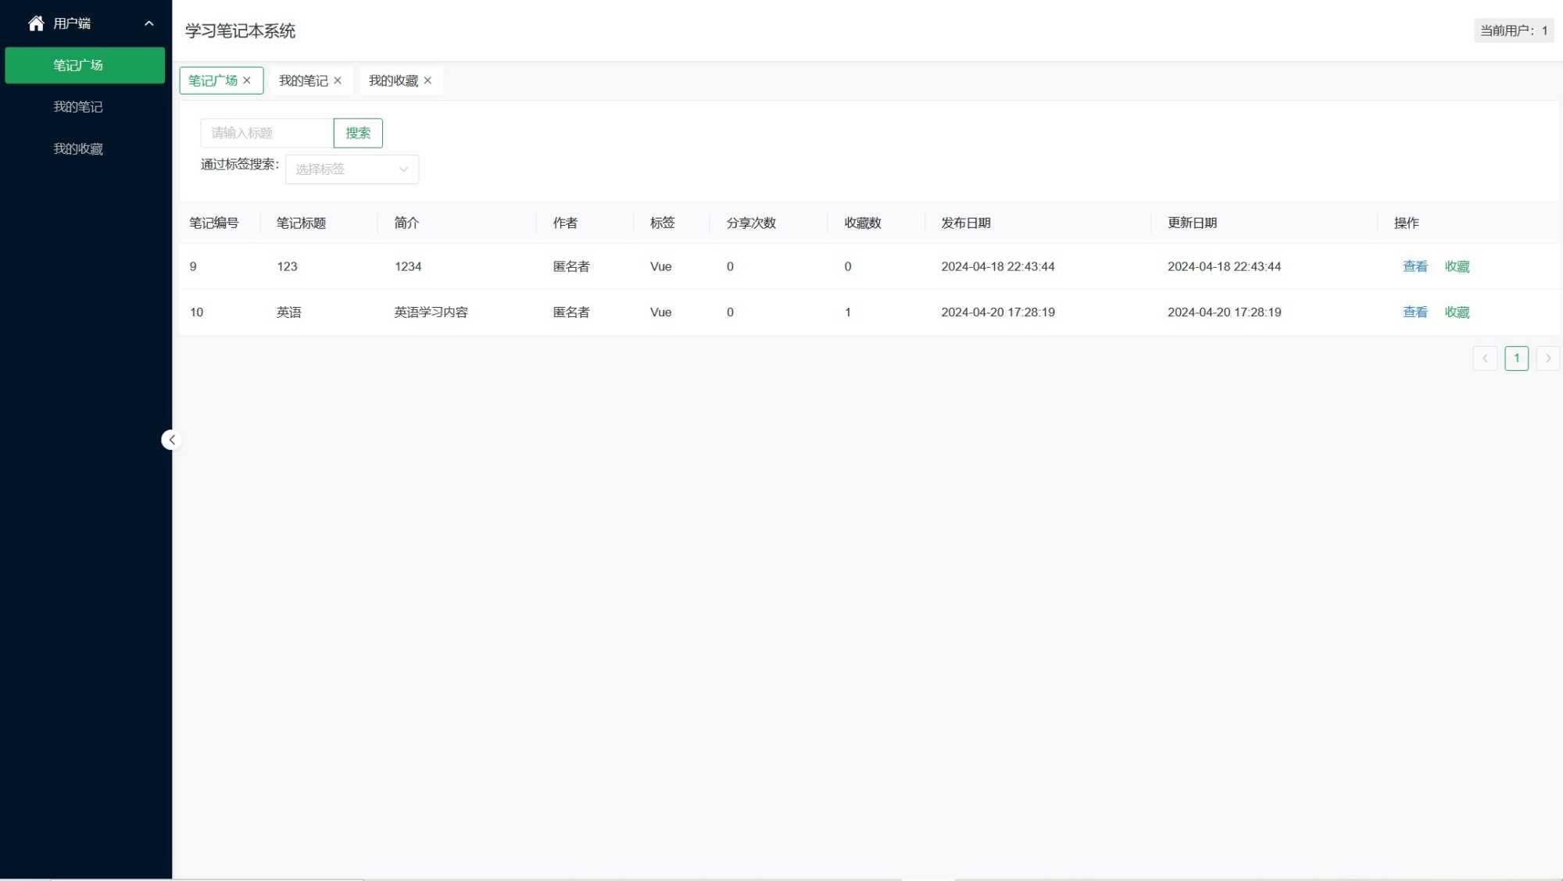Switch to the 我的收藏 tab
Image resolution: width=1563 pixels, height=881 pixels.
(x=393, y=80)
